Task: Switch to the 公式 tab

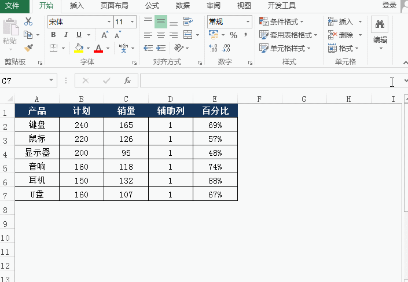Action: click(152, 5)
